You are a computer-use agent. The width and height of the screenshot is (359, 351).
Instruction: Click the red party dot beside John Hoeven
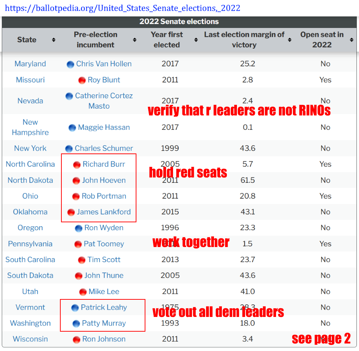[x=76, y=181]
